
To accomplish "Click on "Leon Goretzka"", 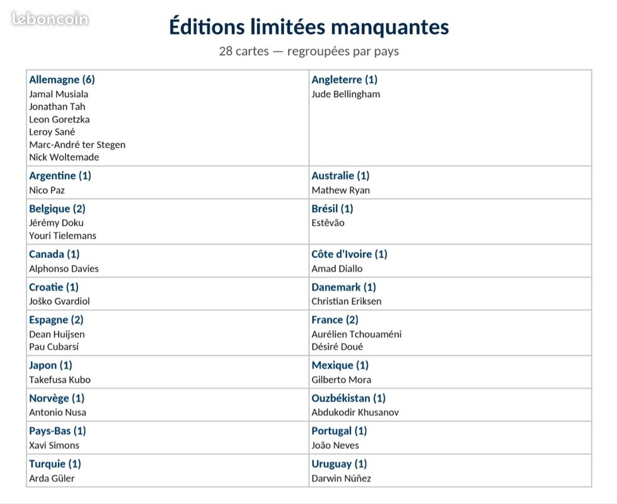I will [x=59, y=119].
